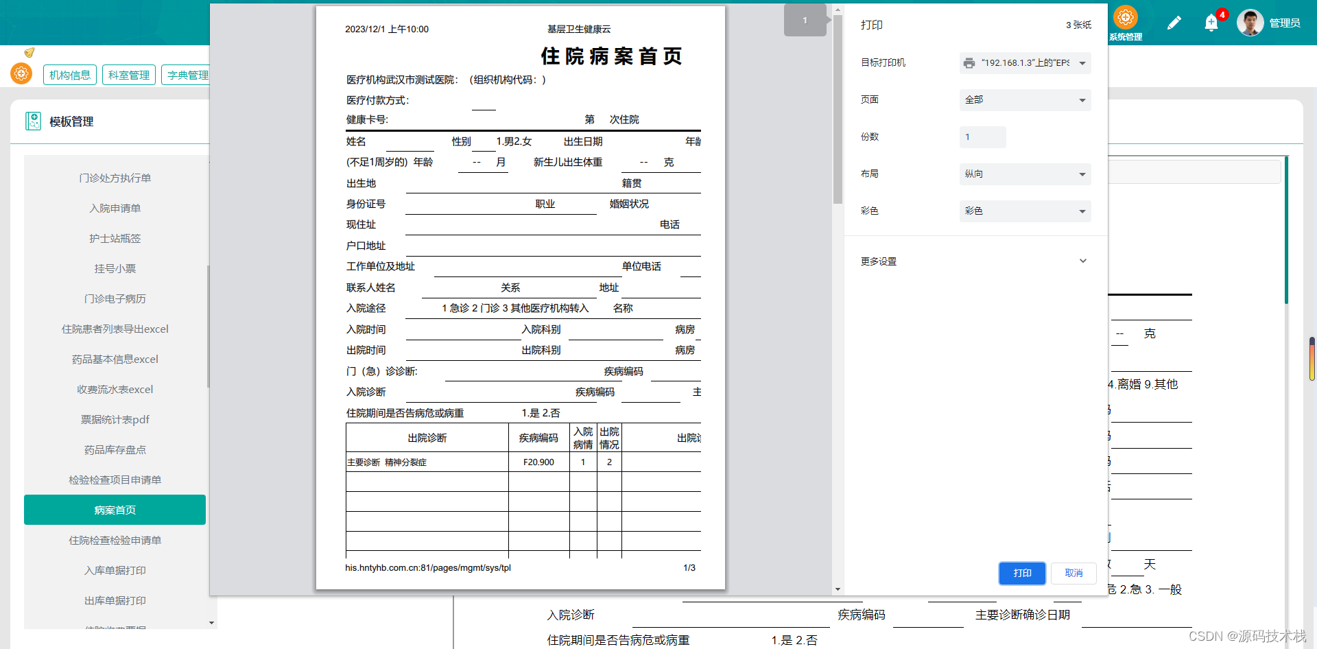This screenshot has height=649, width=1317.
Task: Select 门诊处方执行单 template
Action: tap(115, 178)
